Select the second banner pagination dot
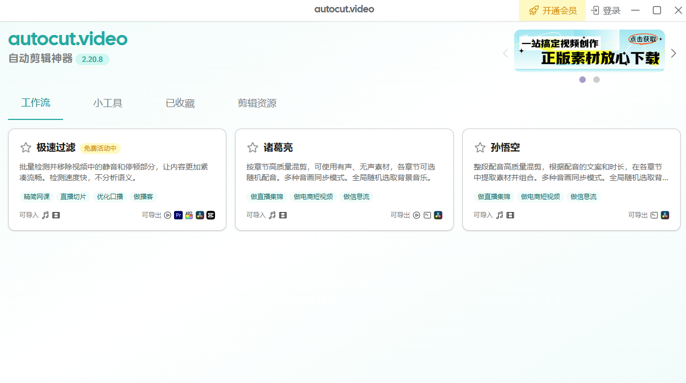Screen dimensions: 686x383 click(x=596, y=80)
